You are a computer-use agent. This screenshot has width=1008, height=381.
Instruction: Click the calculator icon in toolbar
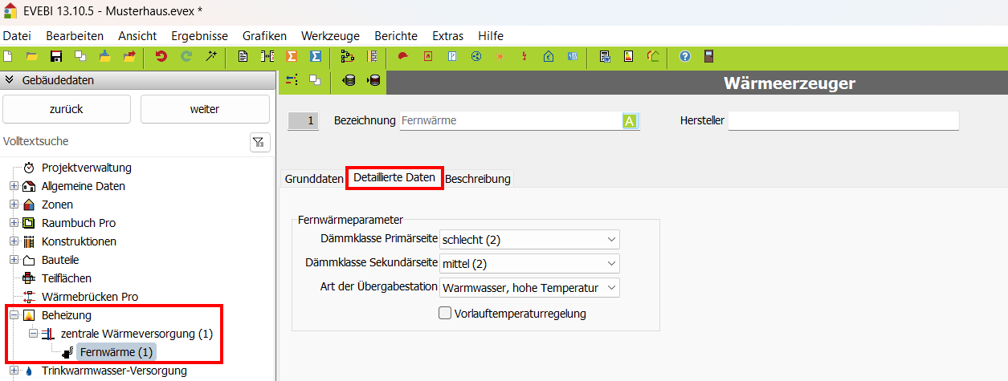pos(708,56)
